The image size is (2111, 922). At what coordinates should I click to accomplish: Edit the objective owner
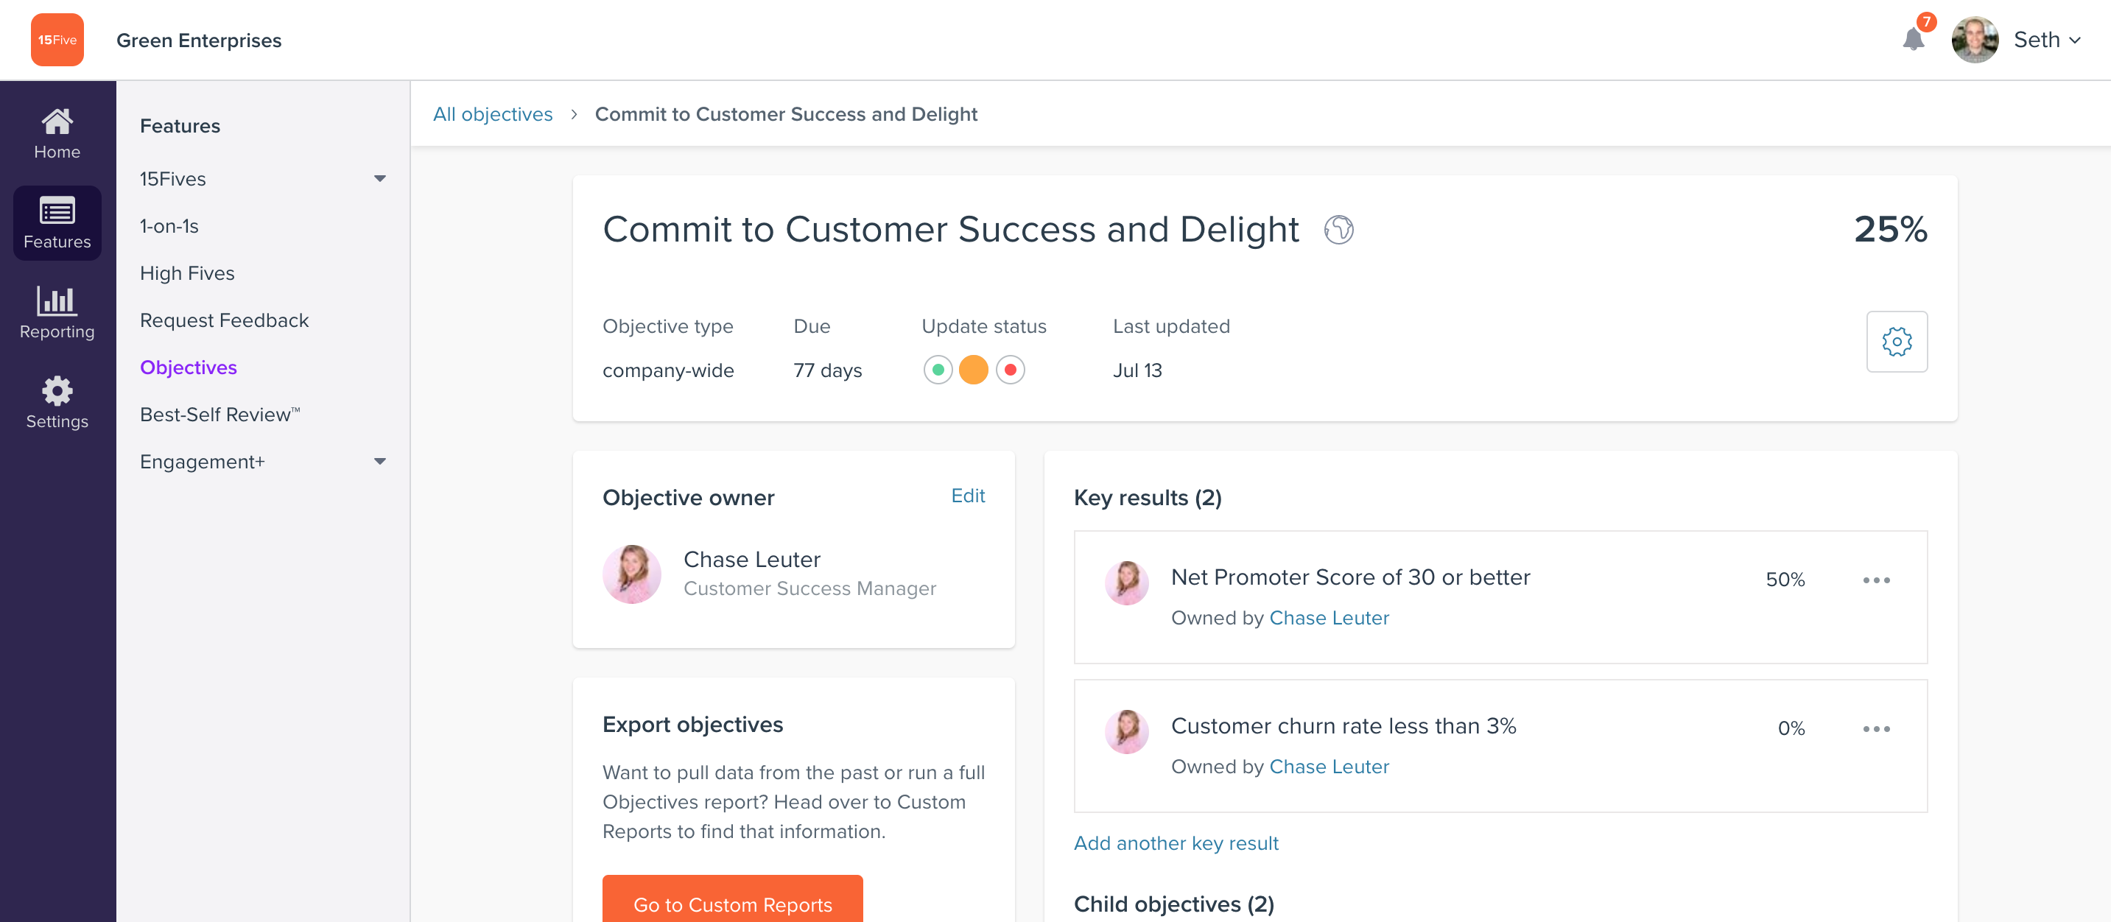(x=968, y=496)
